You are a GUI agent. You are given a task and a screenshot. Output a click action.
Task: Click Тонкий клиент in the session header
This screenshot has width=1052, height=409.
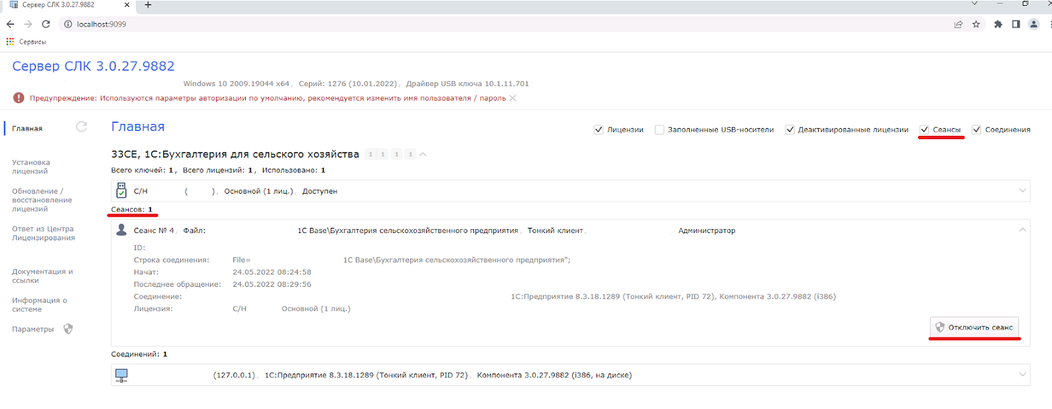(x=555, y=230)
